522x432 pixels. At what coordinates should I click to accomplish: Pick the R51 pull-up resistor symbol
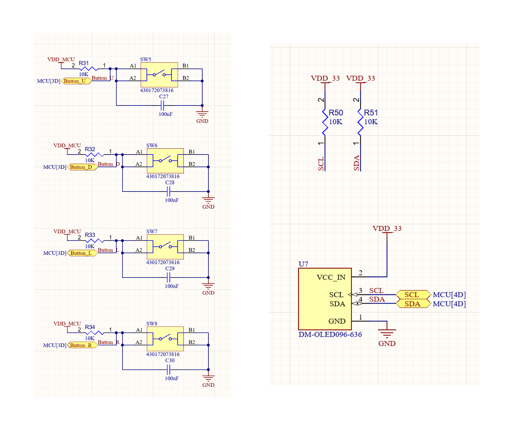(x=360, y=122)
